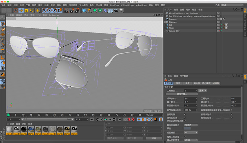Switch to 信息 tab in attributes

click(178, 83)
